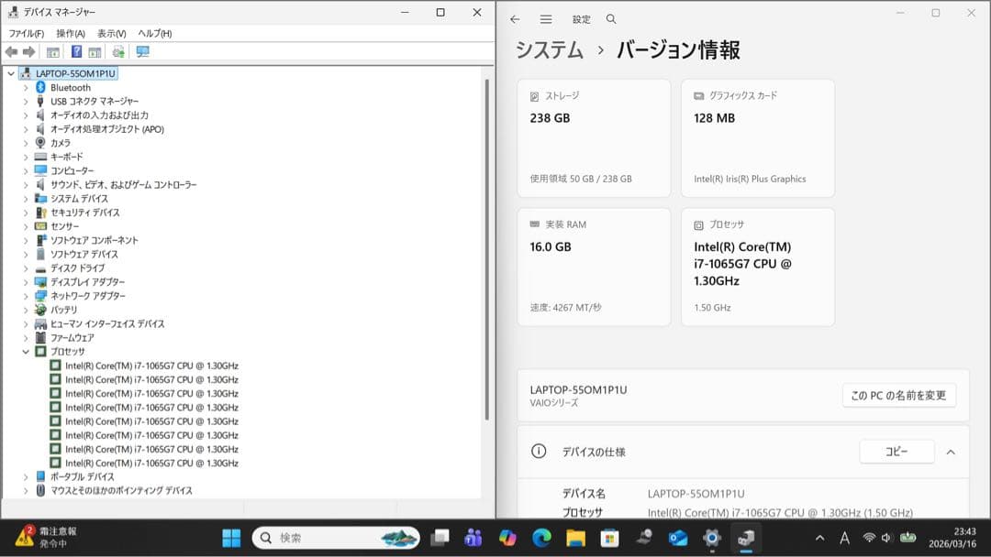Screen dimensions: 991x557
Task: Click the search magnifier in the Settings window
Action: 610,19
